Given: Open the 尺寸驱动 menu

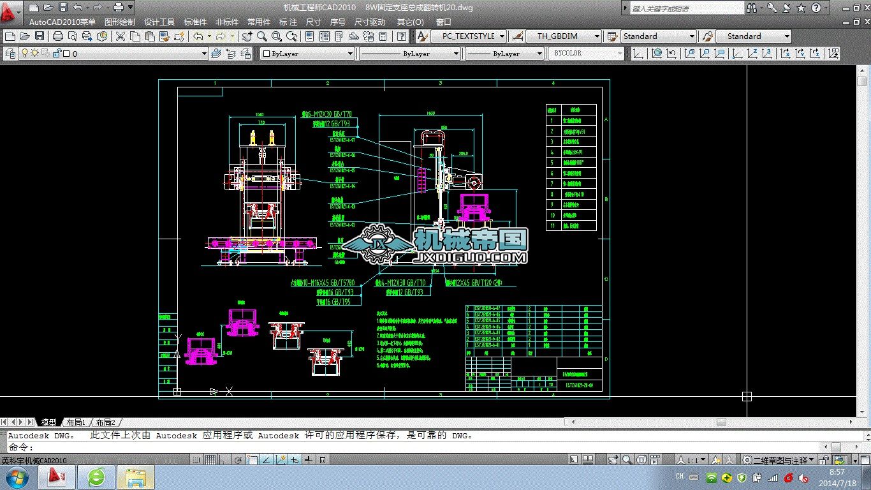Looking at the screenshot, I should [370, 22].
